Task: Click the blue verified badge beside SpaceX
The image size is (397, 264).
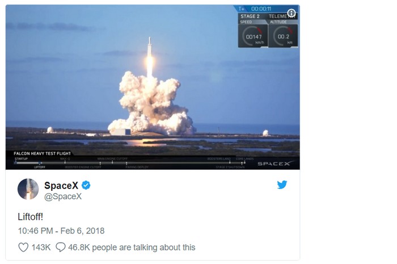Action: (86, 185)
